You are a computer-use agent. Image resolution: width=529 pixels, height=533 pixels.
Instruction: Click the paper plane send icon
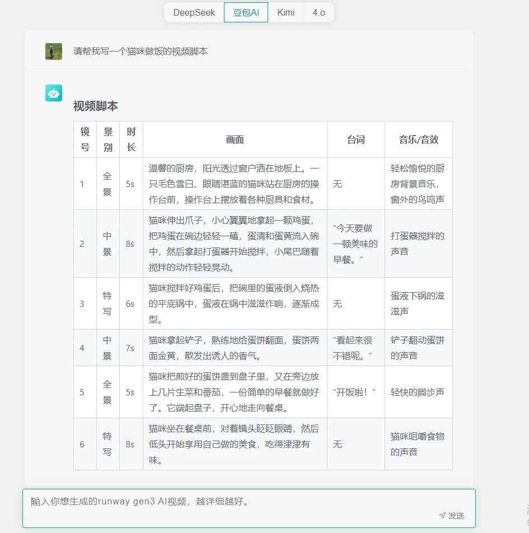click(x=442, y=515)
